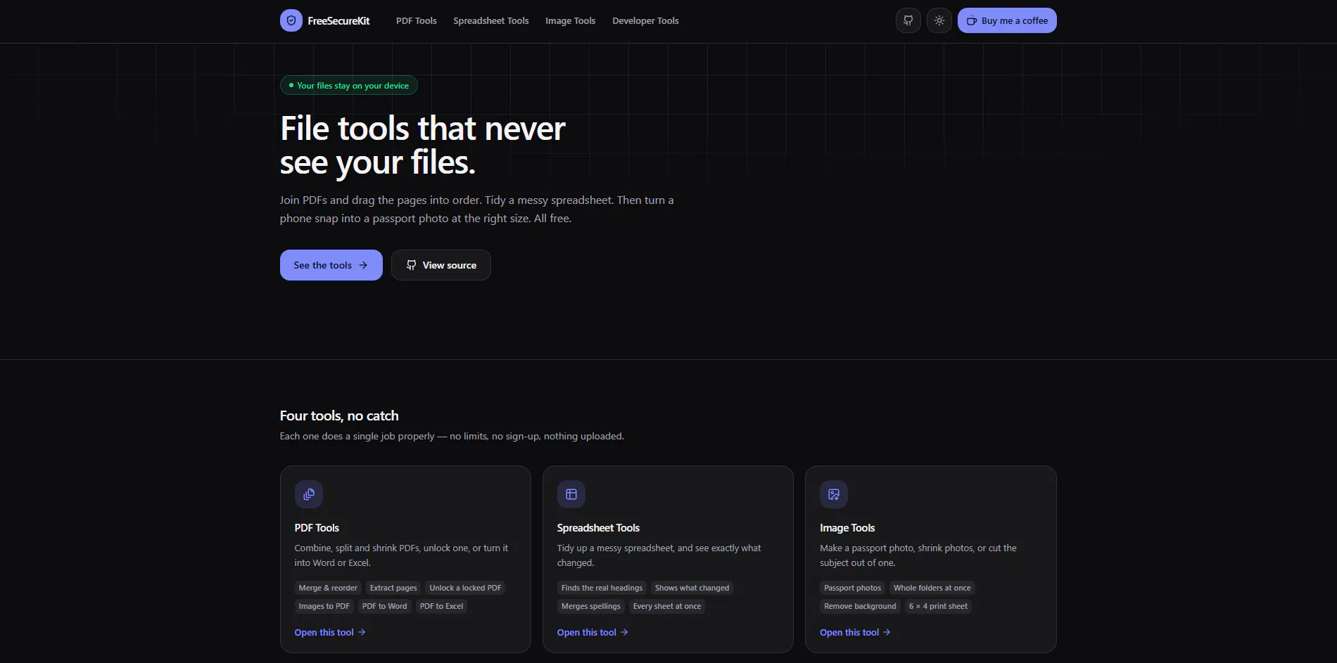This screenshot has width=1337, height=663.
Task: Open the Image Tools menu item
Action: [571, 20]
